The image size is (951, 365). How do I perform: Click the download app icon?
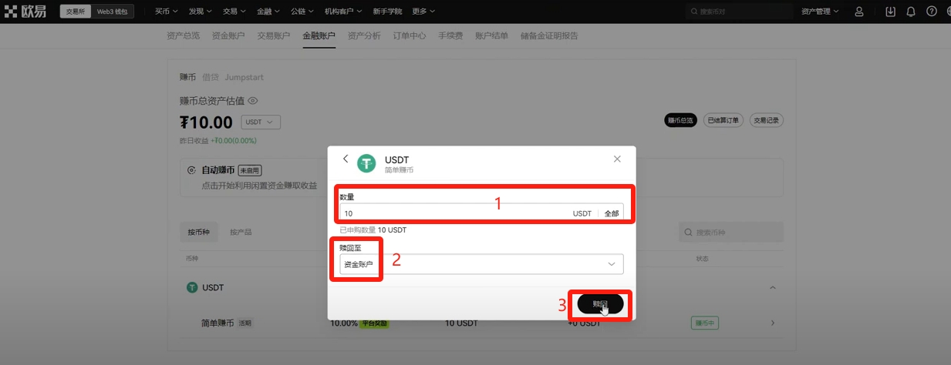[891, 12]
